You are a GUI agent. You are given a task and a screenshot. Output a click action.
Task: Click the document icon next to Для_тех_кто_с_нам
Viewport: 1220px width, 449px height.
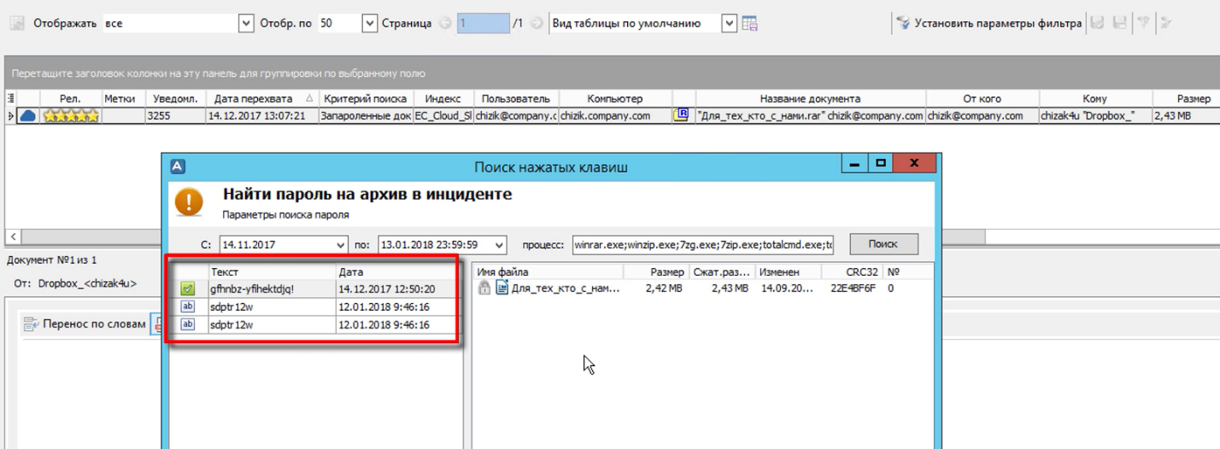click(501, 289)
